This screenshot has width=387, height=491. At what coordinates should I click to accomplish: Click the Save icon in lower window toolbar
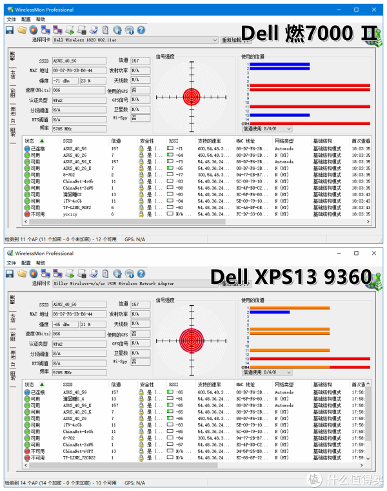tap(10, 274)
